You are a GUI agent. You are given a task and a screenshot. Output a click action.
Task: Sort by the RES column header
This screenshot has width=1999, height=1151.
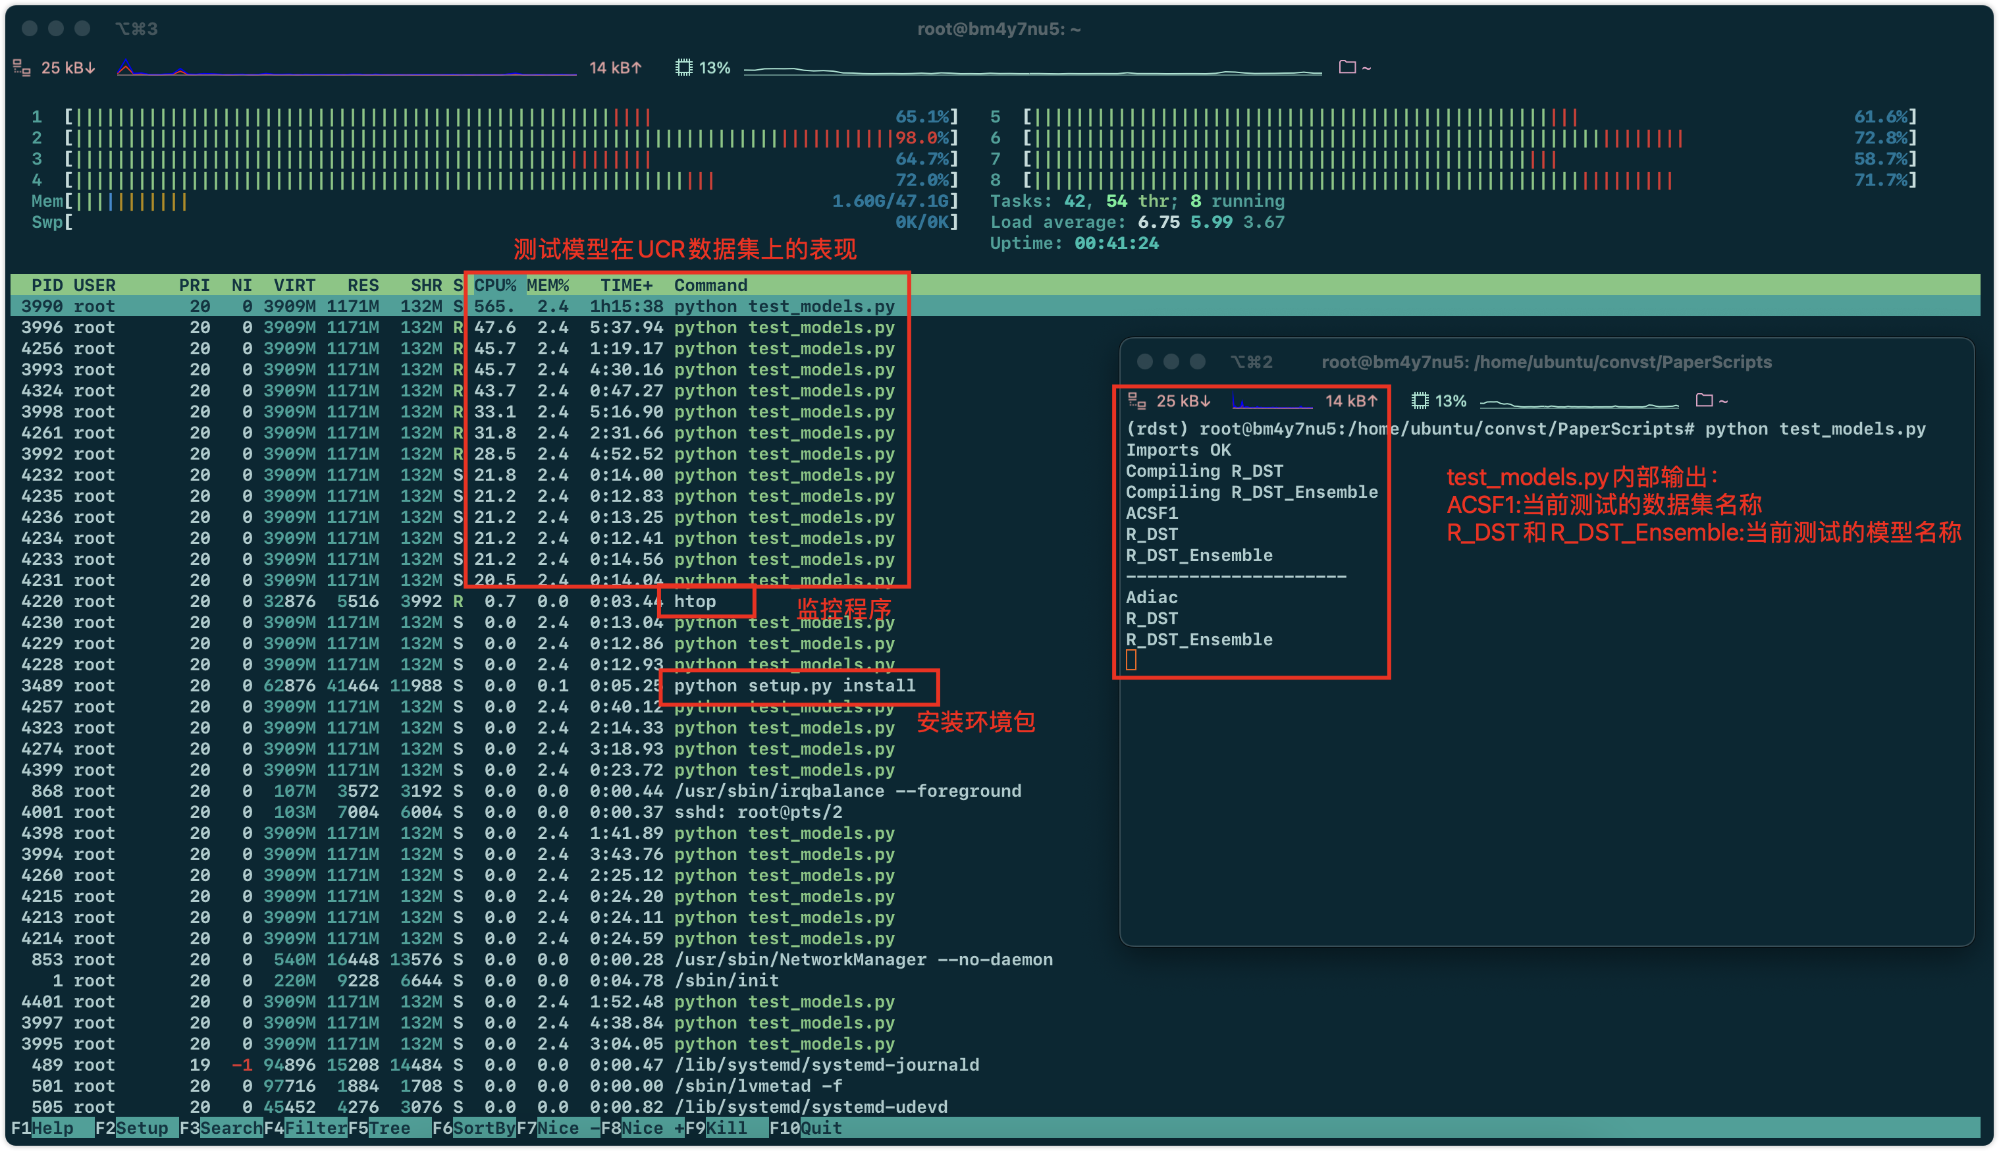pos(363,285)
